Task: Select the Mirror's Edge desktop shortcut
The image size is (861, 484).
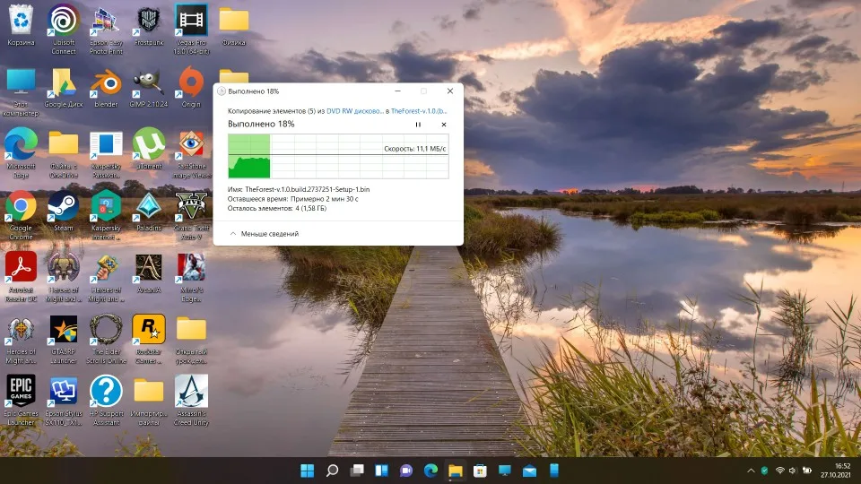Action: pyautogui.click(x=191, y=277)
